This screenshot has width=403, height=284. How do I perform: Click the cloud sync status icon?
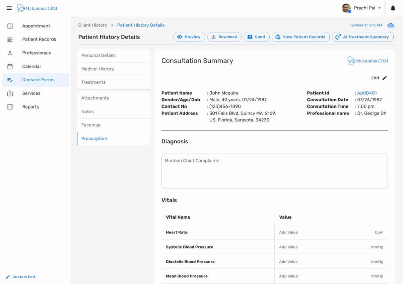tap(391, 25)
